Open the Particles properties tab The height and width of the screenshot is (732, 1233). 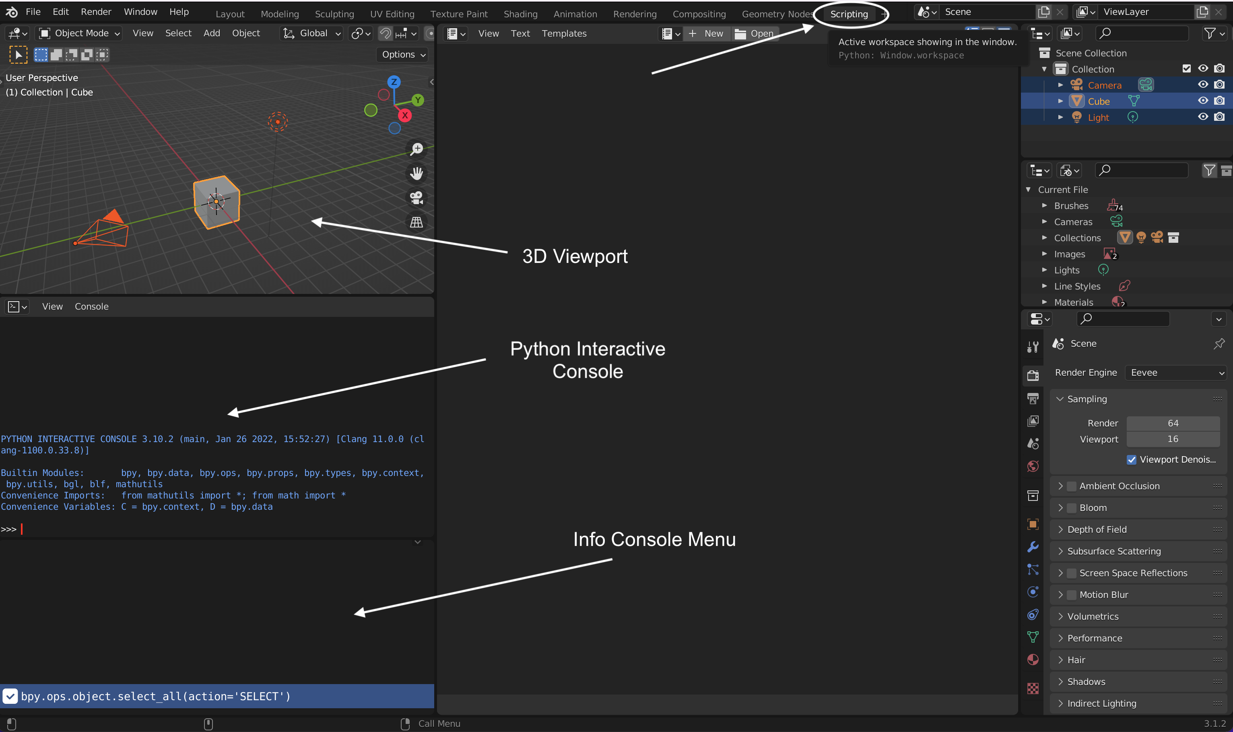(1033, 569)
